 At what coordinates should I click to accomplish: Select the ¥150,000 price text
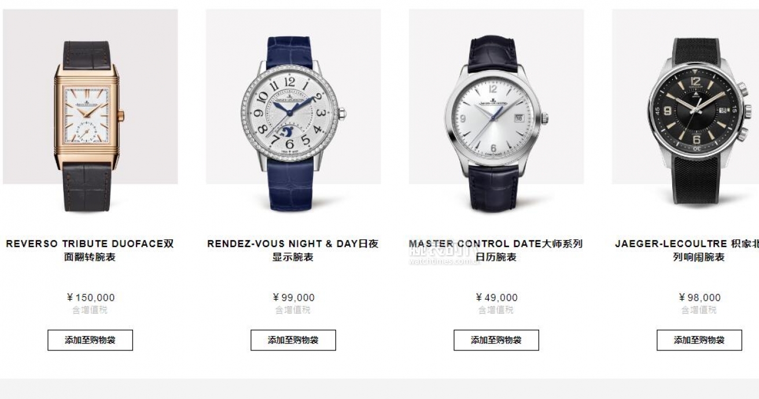coord(91,298)
